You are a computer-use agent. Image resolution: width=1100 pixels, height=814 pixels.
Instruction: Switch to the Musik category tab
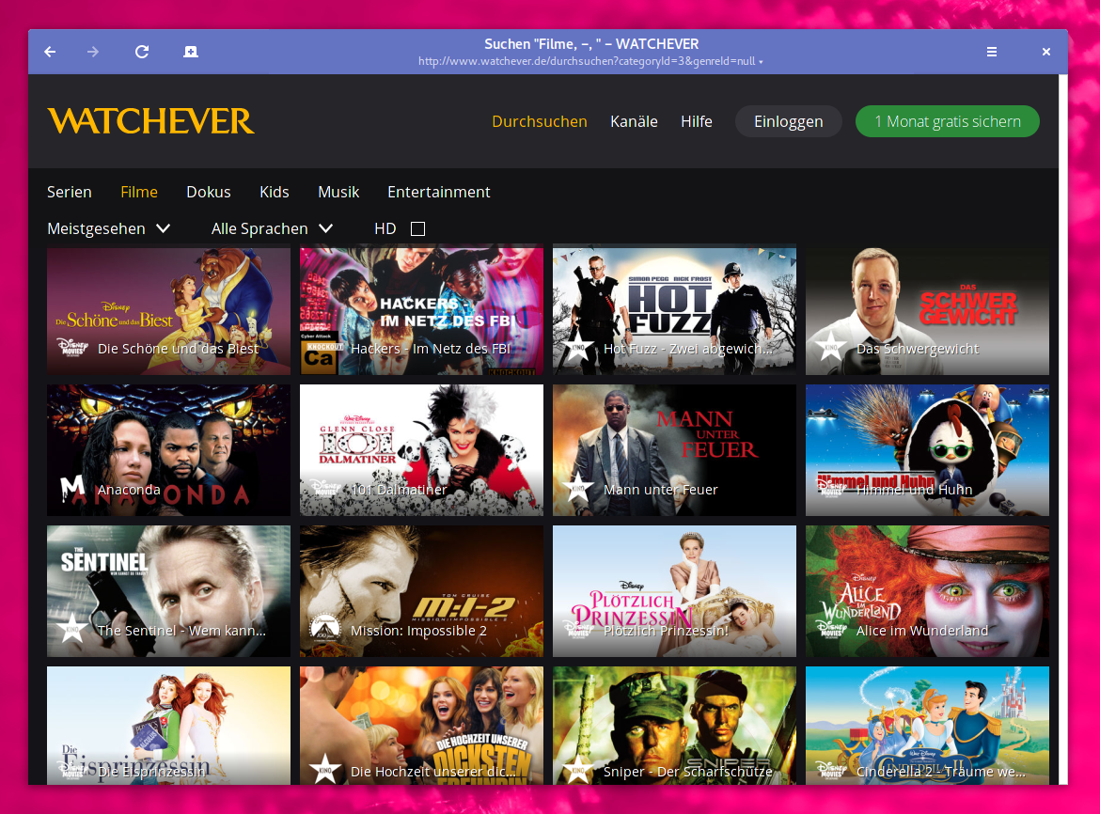338,192
